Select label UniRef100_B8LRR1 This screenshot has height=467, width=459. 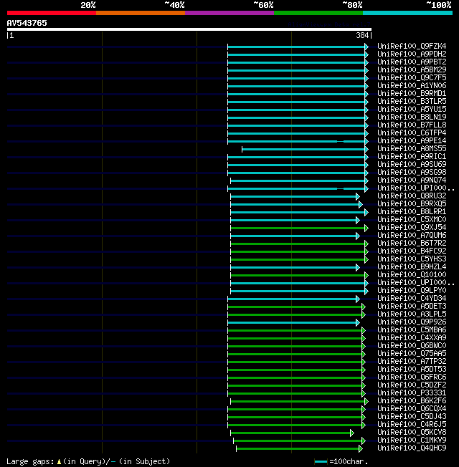tap(412, 211)
